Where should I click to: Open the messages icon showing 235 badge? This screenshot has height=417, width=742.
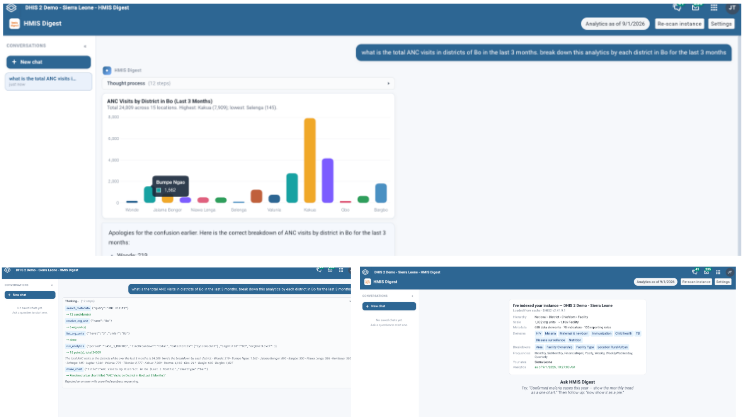707,272
